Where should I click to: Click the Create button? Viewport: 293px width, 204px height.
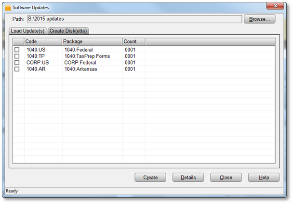tap(150, 177)
